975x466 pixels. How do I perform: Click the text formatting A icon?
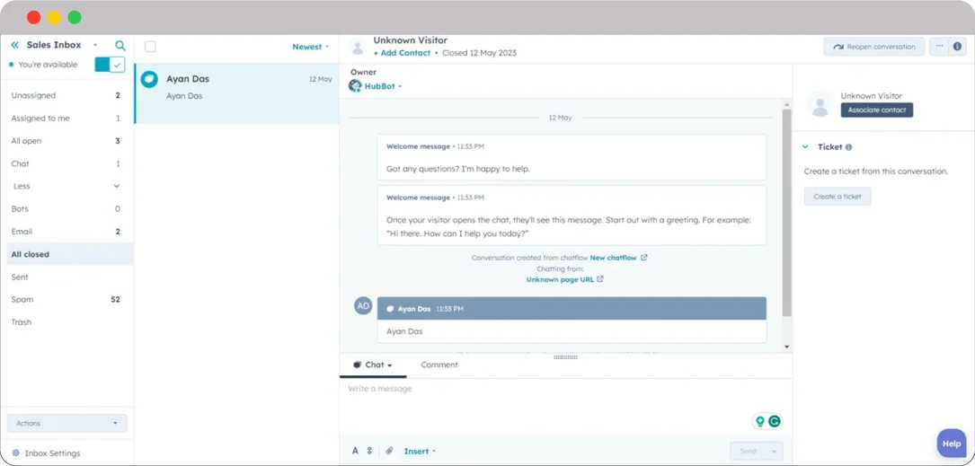[x=355, y=451]
